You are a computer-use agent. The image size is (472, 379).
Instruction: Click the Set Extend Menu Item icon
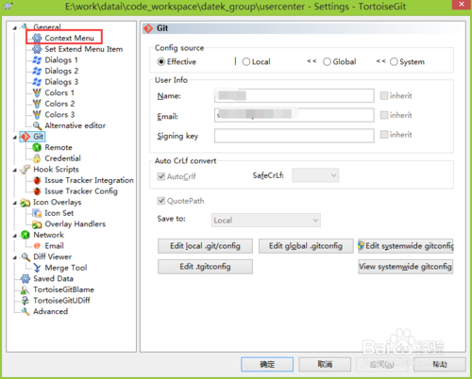point(37,49)
